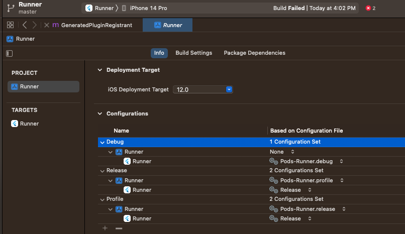Select the Runner editor tab
405x234 pixels.
pos(167,25)
